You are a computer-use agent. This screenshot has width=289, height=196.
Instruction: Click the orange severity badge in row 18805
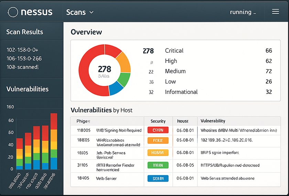[x=158, y=140]
